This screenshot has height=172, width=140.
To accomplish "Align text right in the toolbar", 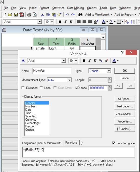I will point(90,22).
